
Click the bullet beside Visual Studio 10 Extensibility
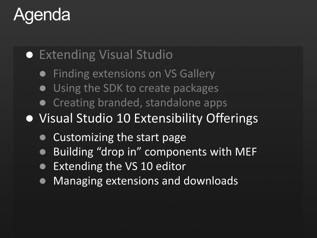pyautogui.click(x=29, y=119)
